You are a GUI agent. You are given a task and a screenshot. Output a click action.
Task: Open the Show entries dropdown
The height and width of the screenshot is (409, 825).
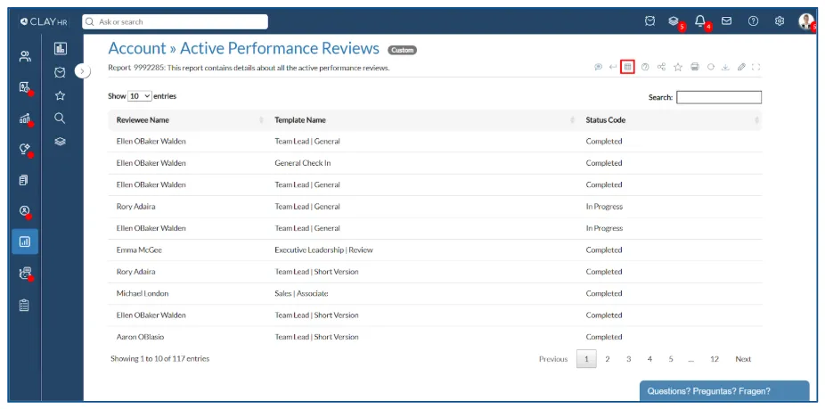coord(139,96)
